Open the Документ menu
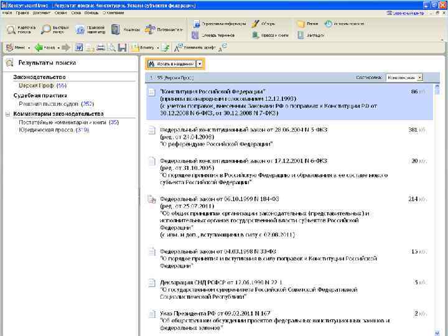Viewport: 448px width, 336px height. [42, 13]
